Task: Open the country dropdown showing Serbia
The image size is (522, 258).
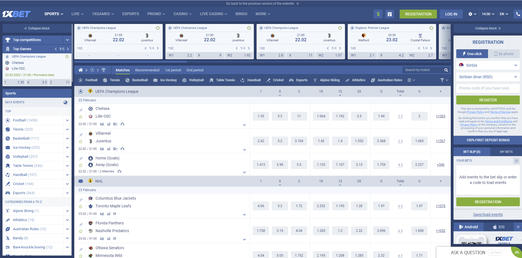Action: pos(488,65)
